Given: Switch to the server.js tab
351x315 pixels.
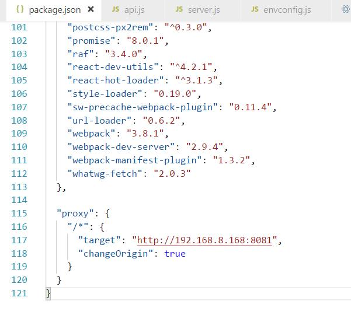Looking at the screenshot, I should coord(203,10).
